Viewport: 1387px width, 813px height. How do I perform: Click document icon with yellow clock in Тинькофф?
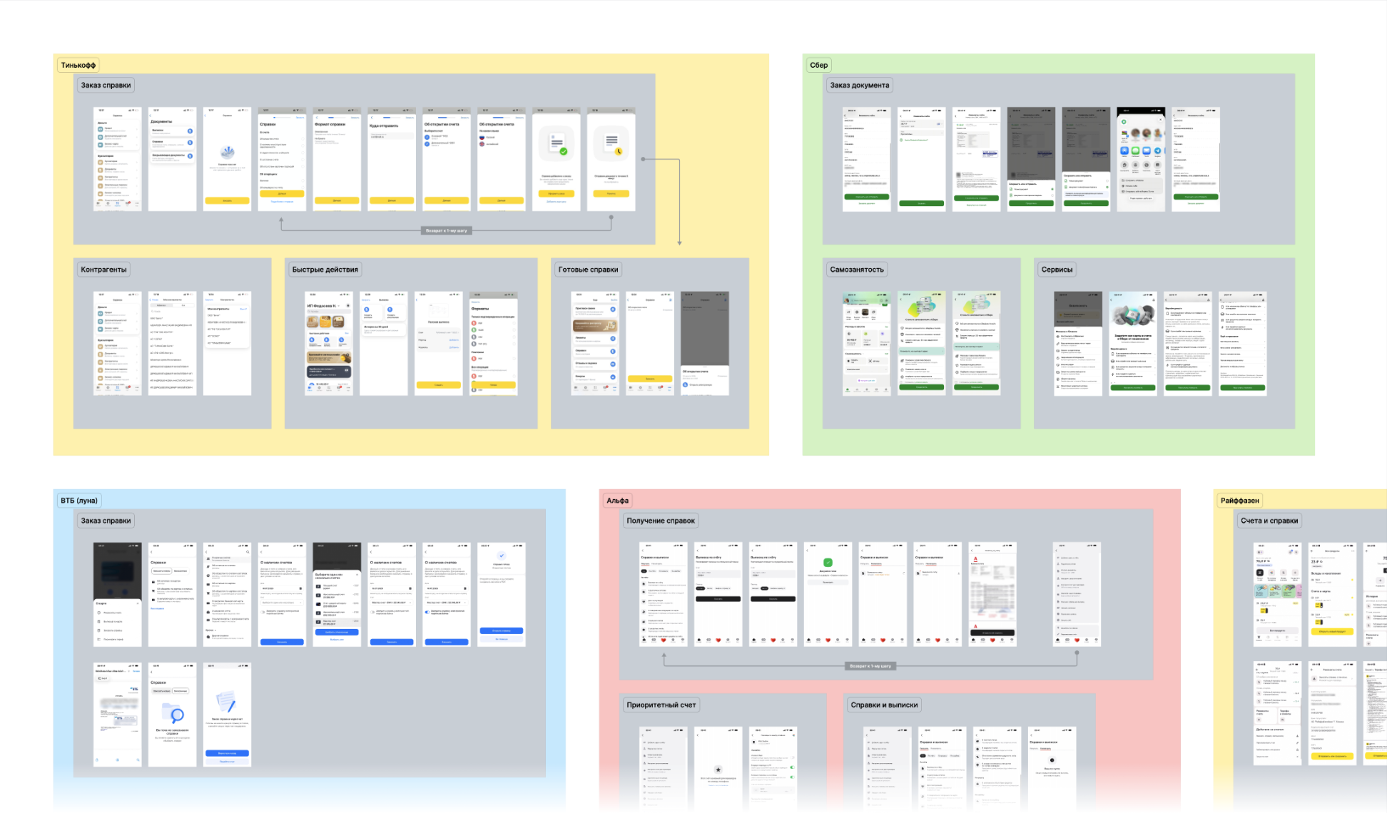613,145
